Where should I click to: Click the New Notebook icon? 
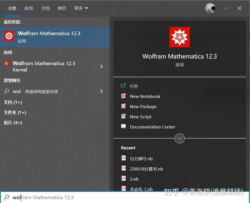[123, 96]
